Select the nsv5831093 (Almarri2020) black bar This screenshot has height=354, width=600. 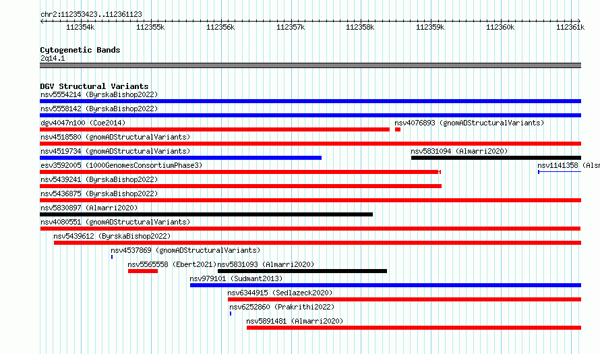pos(302,271)
